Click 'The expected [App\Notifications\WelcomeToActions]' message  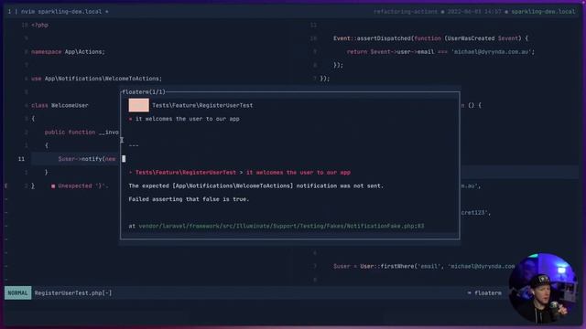256,186
